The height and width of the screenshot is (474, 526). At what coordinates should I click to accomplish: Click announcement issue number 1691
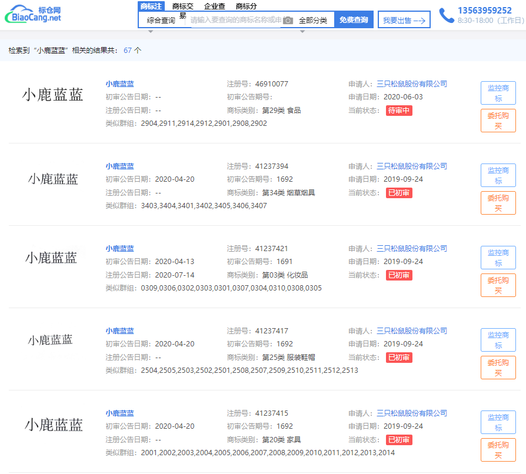tap(284, 262)
